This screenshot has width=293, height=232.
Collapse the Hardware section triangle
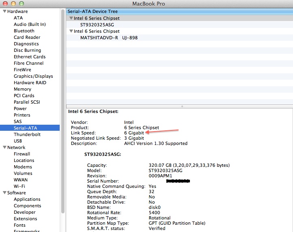5,11
